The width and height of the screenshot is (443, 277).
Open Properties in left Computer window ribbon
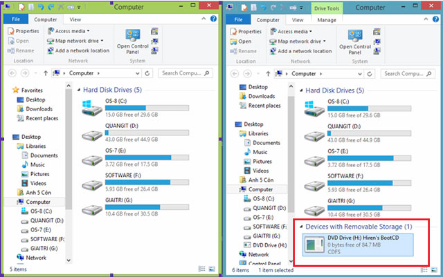tap(23, 31)
